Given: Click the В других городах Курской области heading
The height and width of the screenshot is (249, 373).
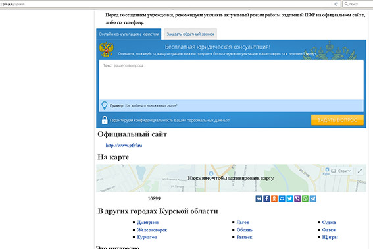Looking at the screenshot, I should click(x=158, y=211).
